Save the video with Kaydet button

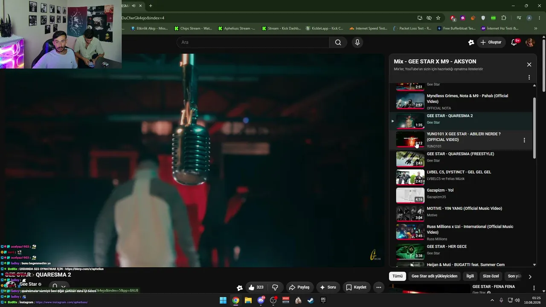(356, 287)
